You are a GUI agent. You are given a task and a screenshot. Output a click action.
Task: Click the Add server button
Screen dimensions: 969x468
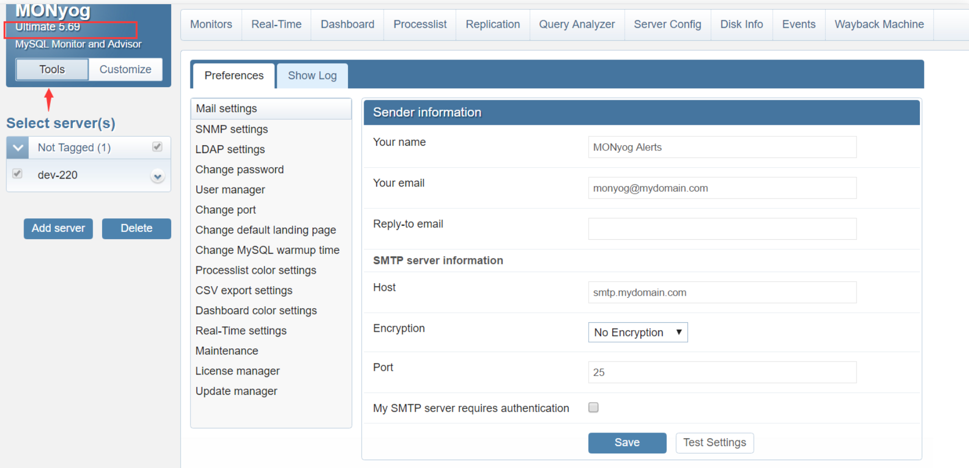58,228
